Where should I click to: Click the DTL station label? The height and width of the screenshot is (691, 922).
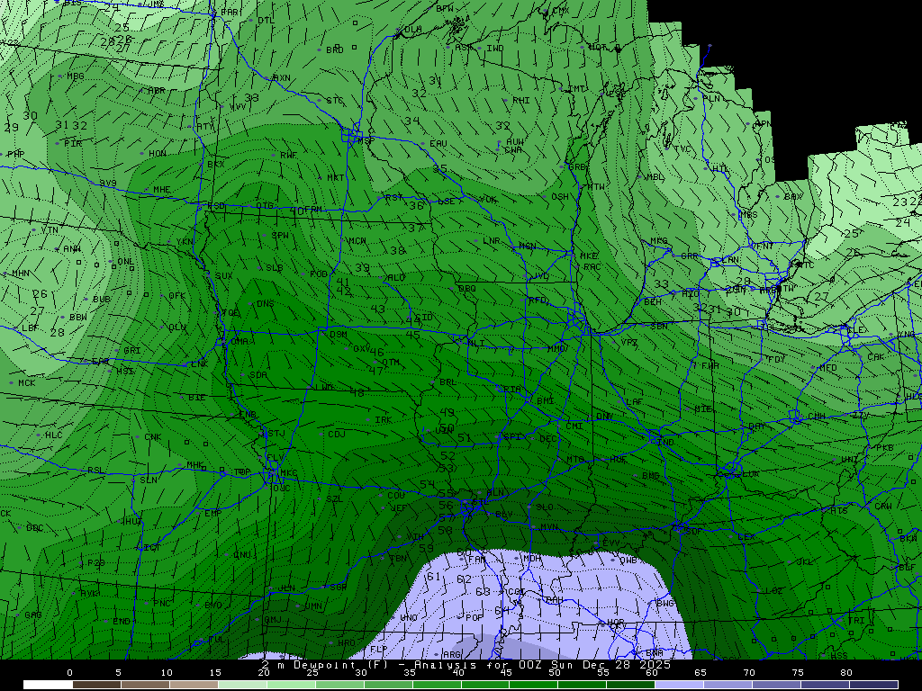266,20
